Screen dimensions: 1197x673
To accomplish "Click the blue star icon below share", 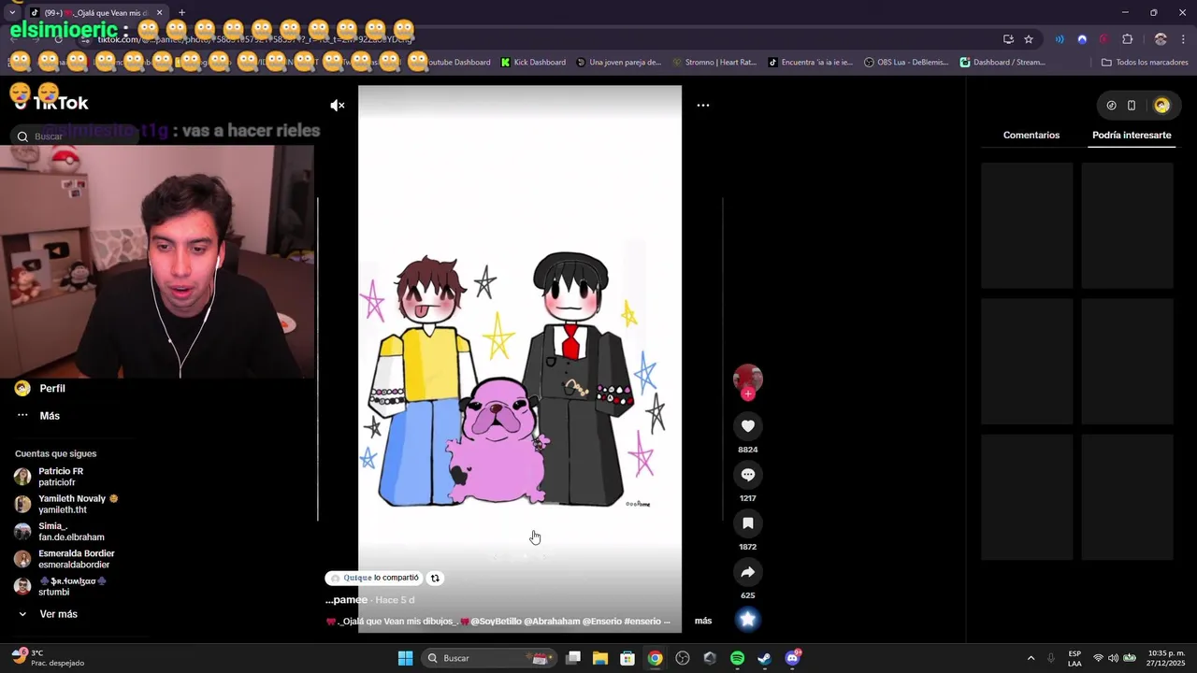I will coord(748,619).
